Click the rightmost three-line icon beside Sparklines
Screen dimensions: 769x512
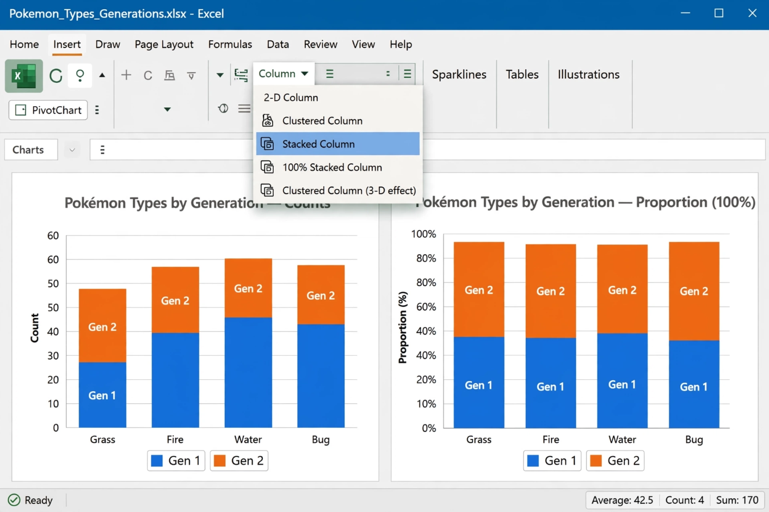[408, 74]
